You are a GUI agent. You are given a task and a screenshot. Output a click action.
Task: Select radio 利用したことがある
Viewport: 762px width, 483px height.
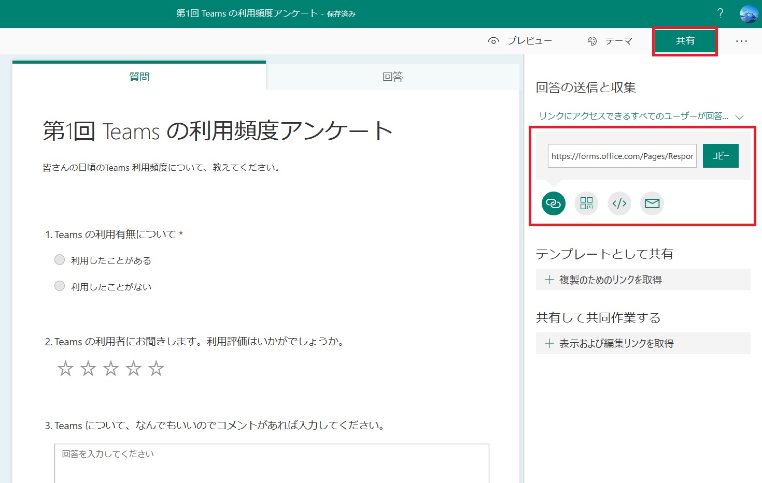point(60,260)
